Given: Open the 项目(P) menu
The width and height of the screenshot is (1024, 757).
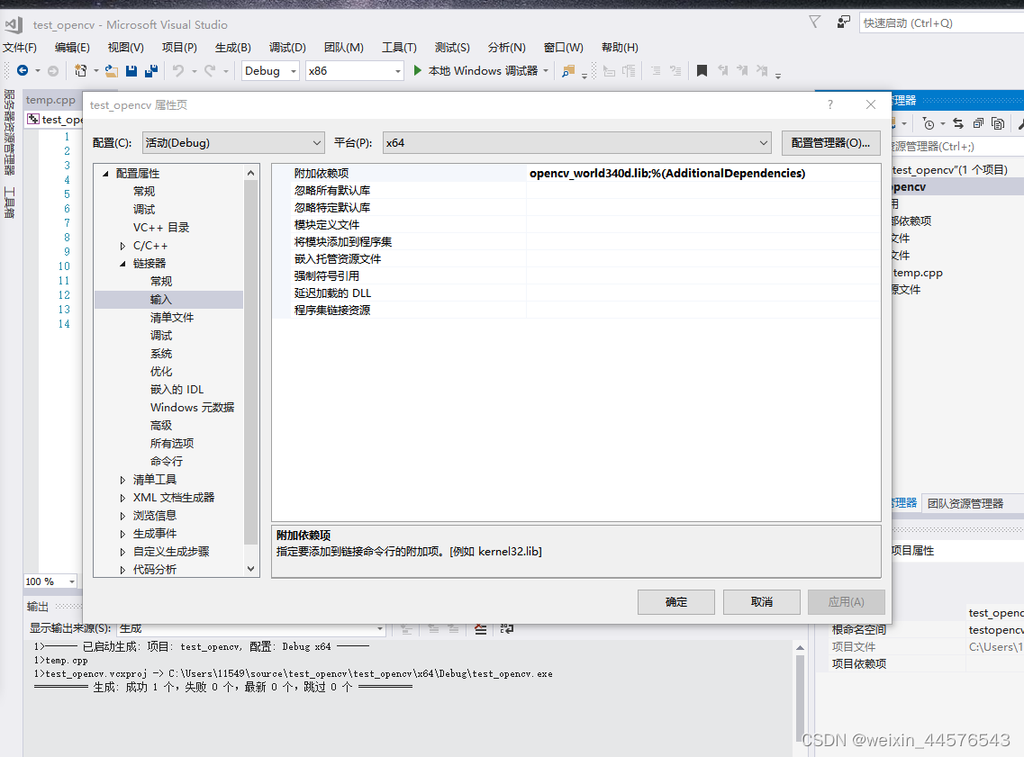Looking at the screenshot, I should click(179, 48).
